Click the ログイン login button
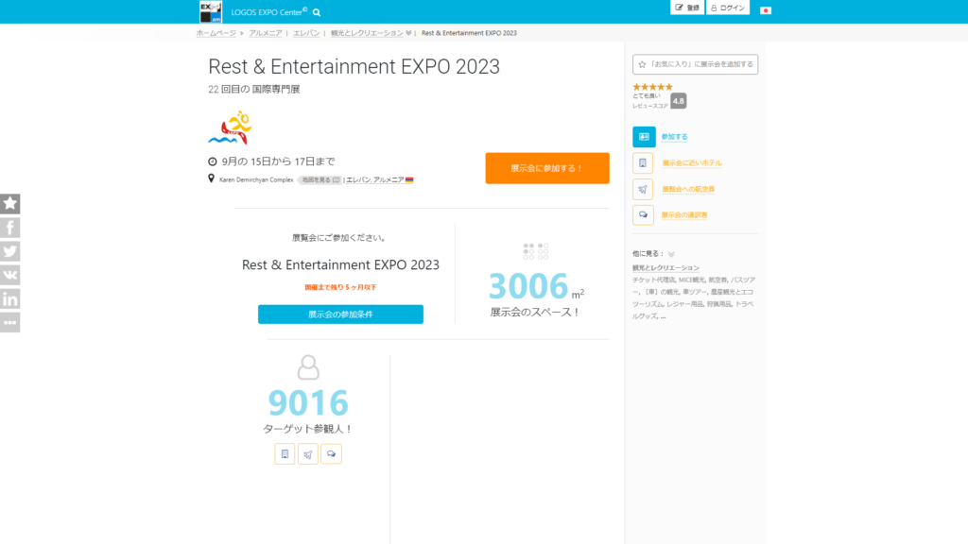This screenshot has width=968, height=544. 728,8
